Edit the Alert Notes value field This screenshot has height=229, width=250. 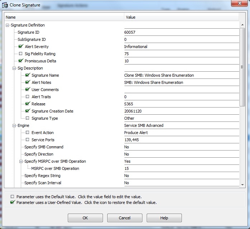[181, 82]
